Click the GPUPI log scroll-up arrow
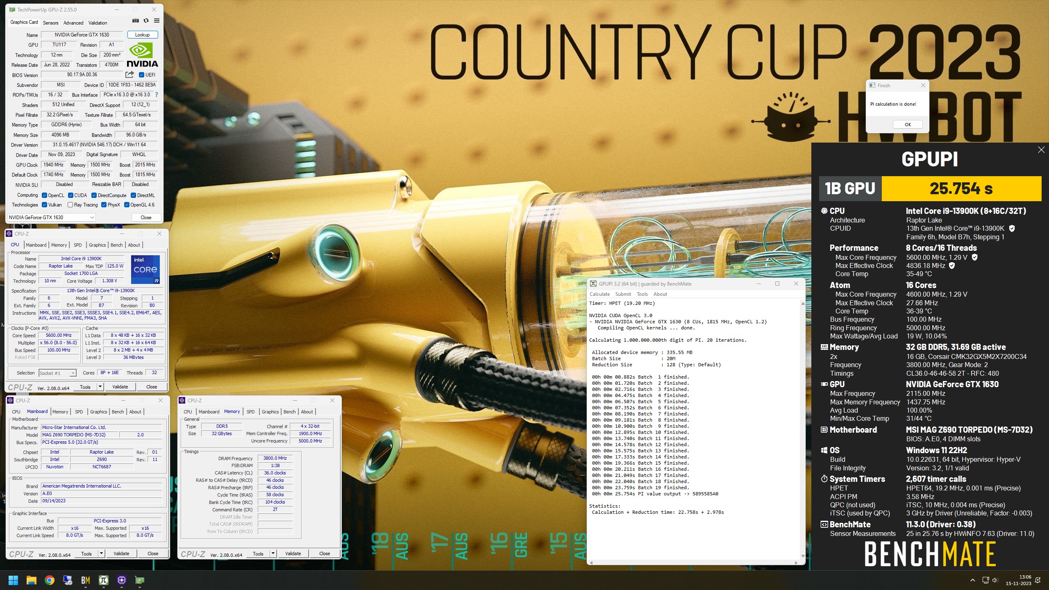The width and height of the screenshot is (1049, 590). tap(802, 303)
